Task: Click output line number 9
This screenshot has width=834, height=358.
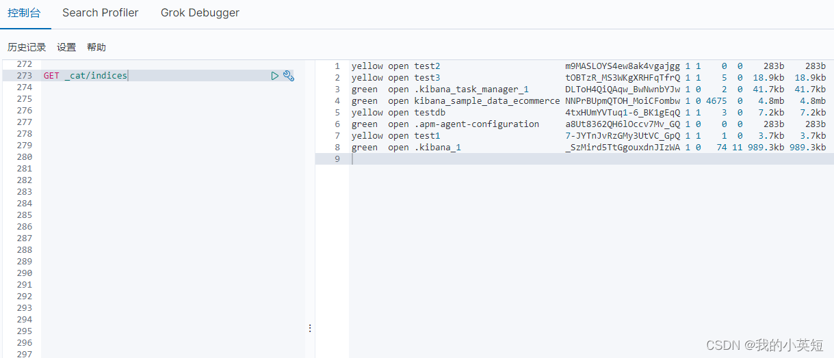Action: coord(337,159)
